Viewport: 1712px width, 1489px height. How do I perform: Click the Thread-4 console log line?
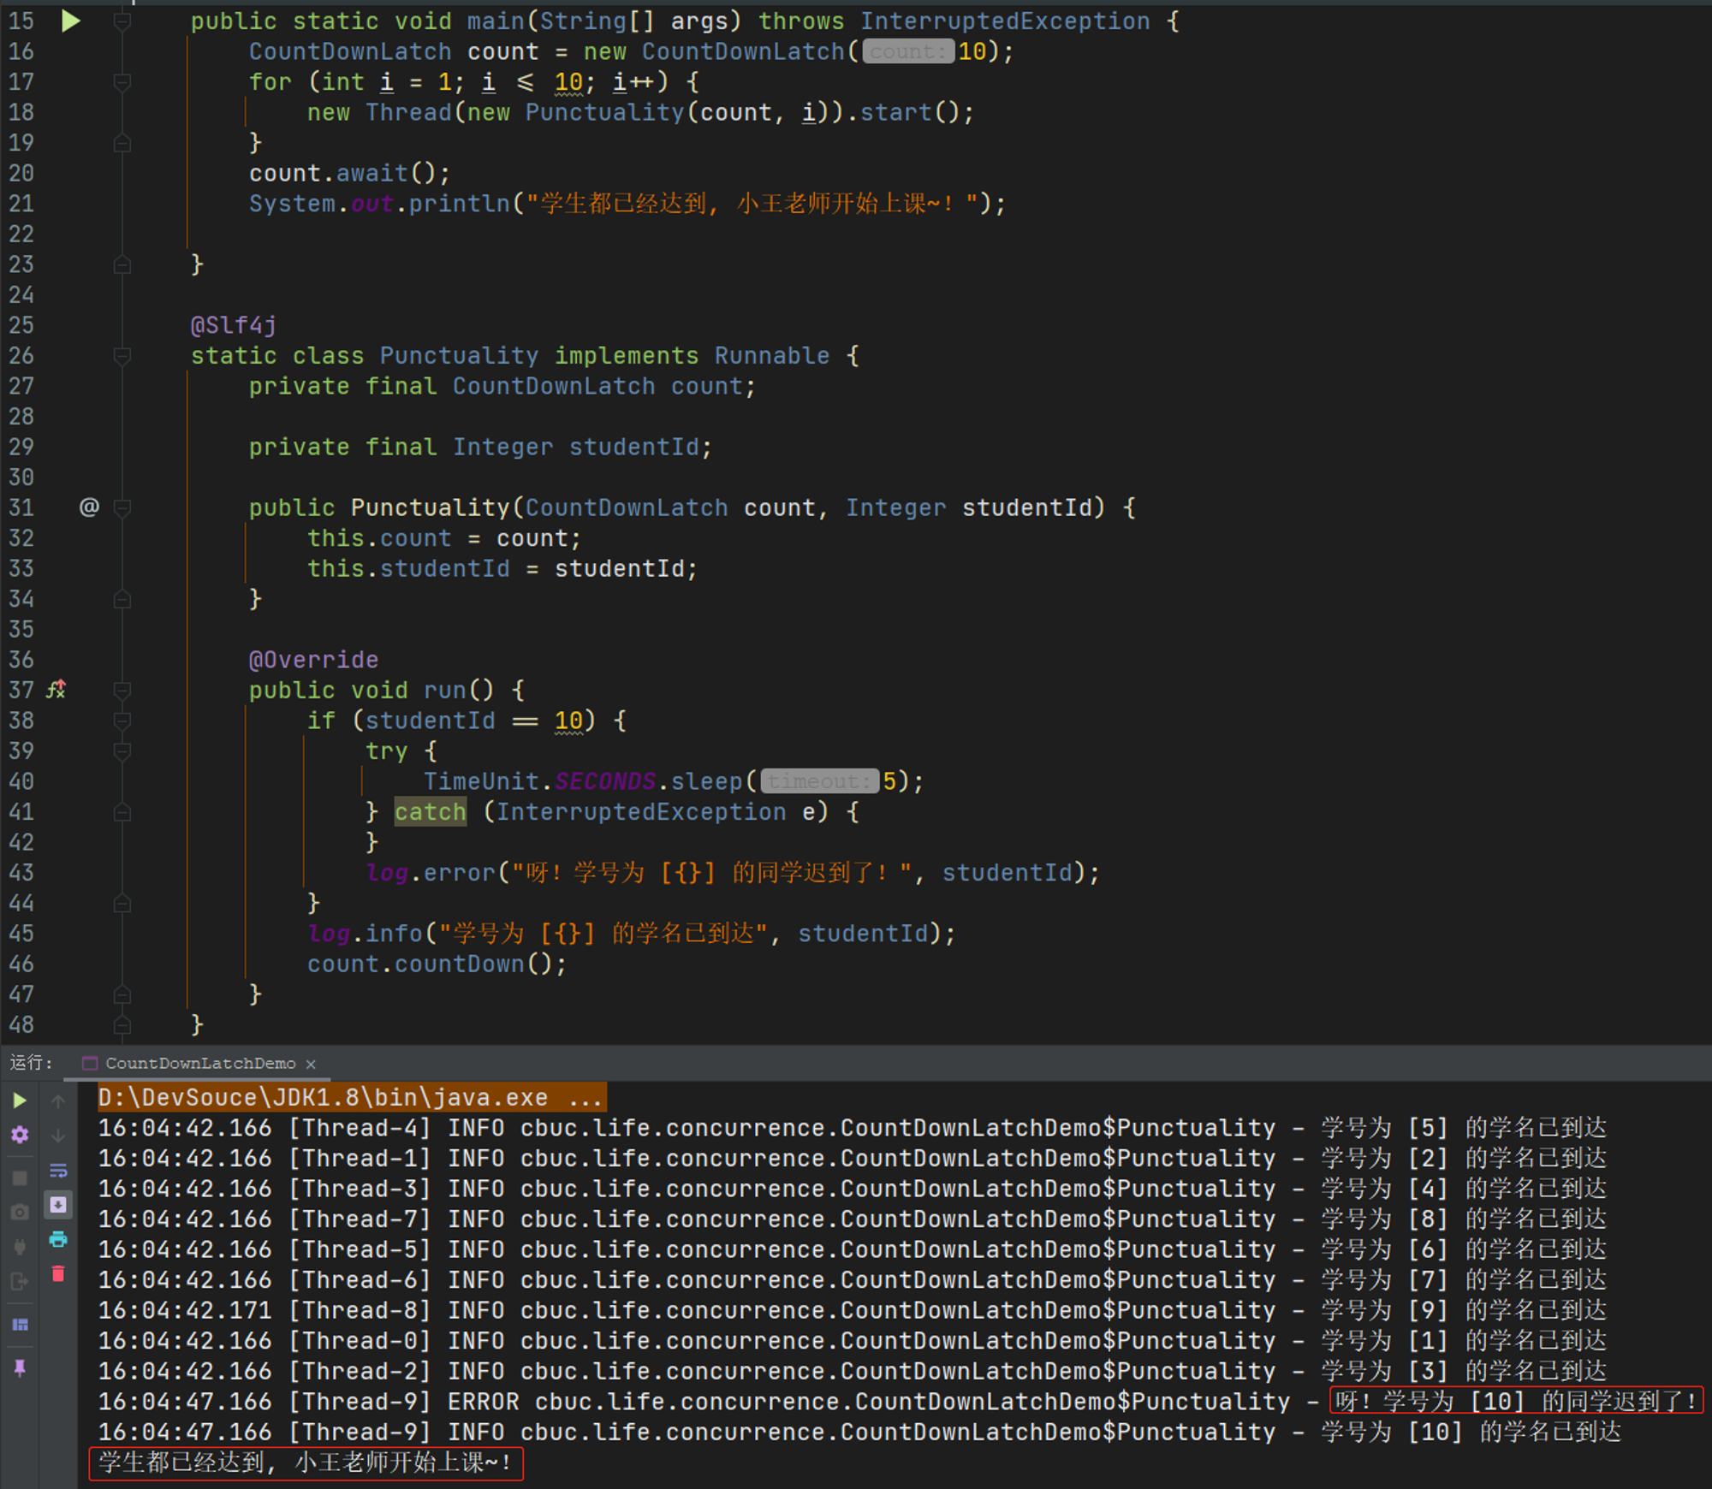[852, 1128]
